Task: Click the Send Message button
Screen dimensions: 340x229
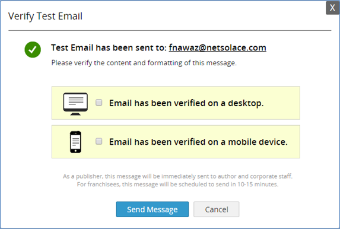Action: click(x=152, y=209)
